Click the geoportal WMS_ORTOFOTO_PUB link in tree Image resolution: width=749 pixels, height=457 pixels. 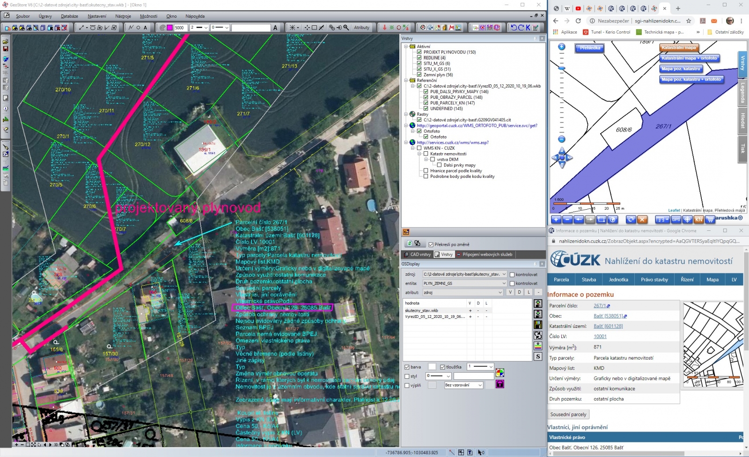(477, 125)
